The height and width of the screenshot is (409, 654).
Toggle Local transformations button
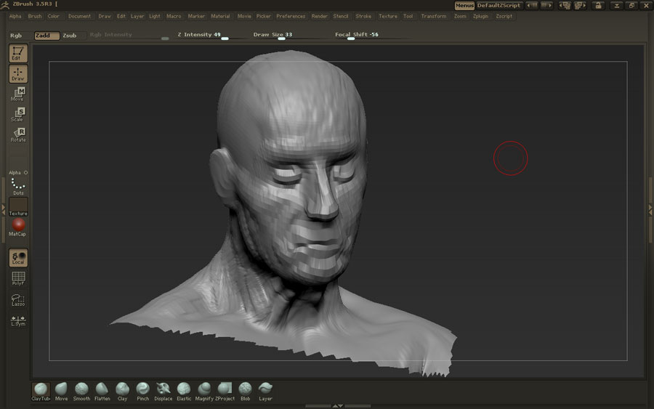pos(18,258)
